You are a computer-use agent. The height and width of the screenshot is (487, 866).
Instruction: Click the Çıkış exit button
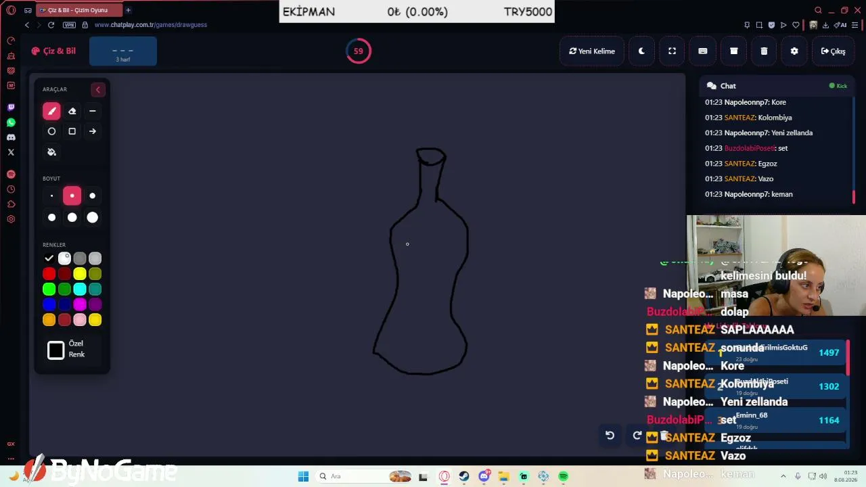(x=833, y=51)
